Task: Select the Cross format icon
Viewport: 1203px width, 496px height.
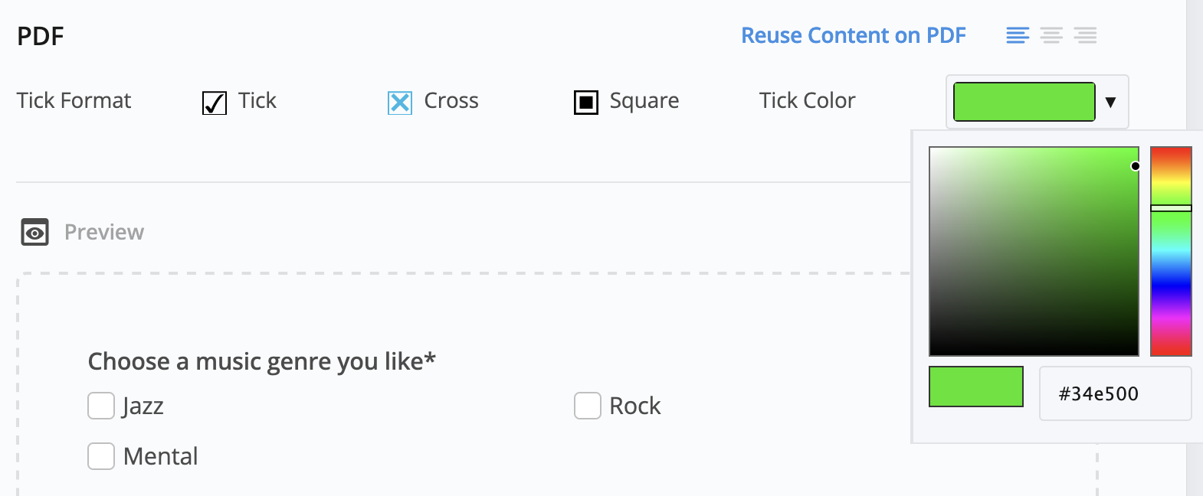Action: 400,103
